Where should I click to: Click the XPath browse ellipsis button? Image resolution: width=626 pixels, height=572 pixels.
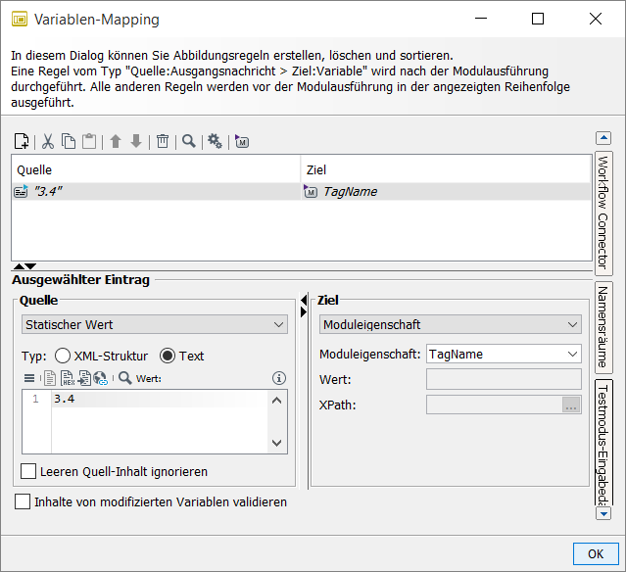(x=571, y=405)
